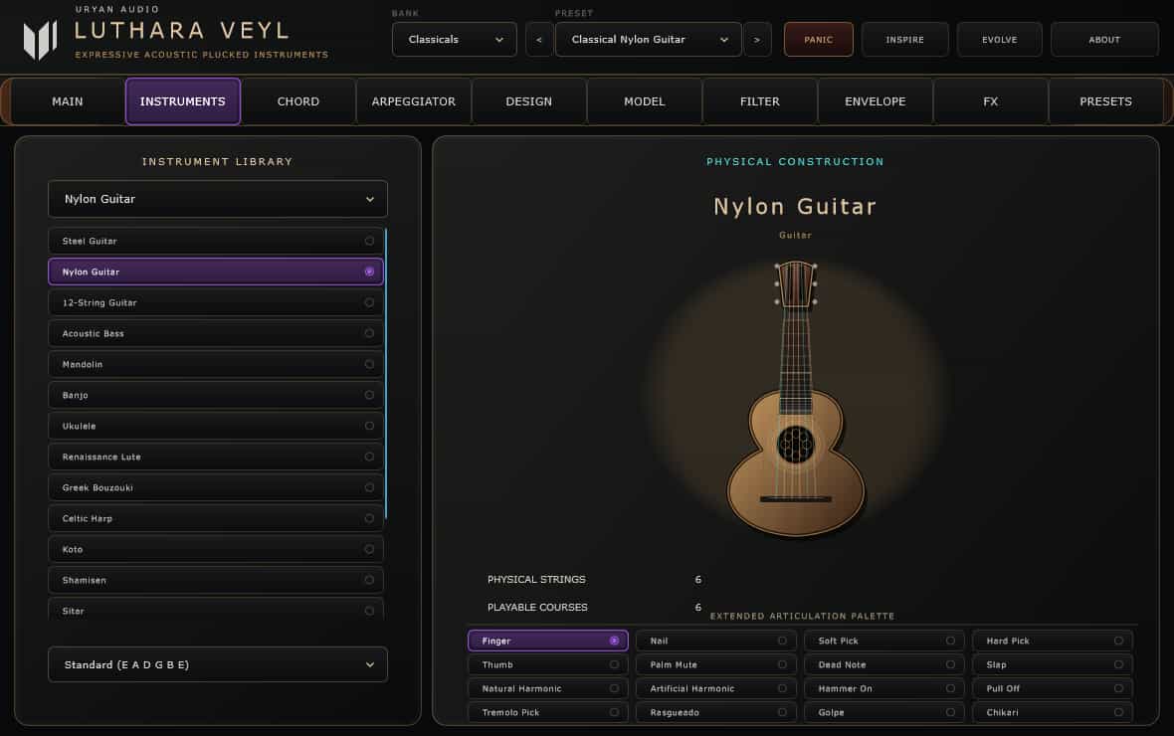
Task: Open the FX tab
Action: pos(990,101)
